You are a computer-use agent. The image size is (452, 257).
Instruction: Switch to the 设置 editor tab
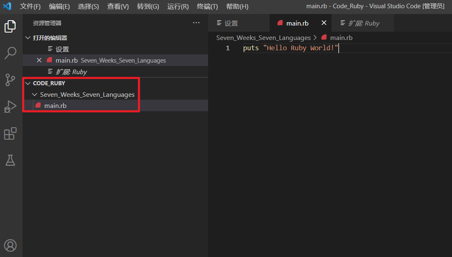click(239, 23)
